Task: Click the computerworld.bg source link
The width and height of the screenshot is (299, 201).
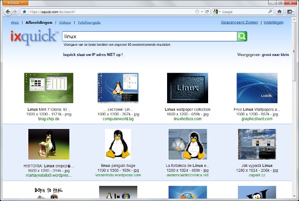Action: click(x=118, y=119)
